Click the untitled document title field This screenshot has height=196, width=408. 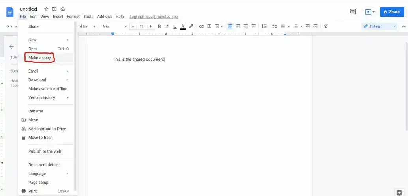point(28,9)
